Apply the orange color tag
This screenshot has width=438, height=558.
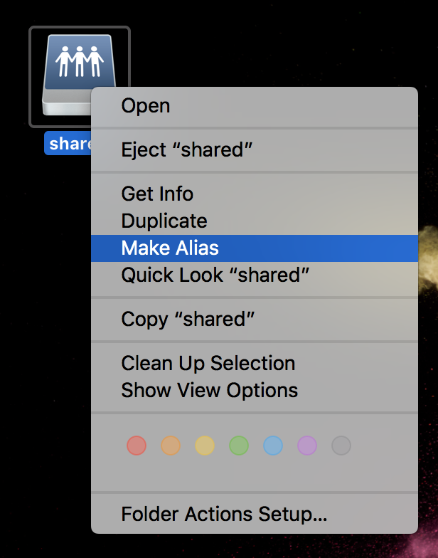(170, 446)
